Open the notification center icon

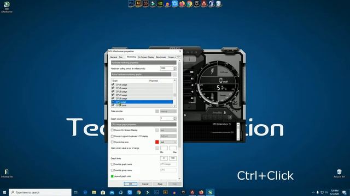tap(344, 192)
